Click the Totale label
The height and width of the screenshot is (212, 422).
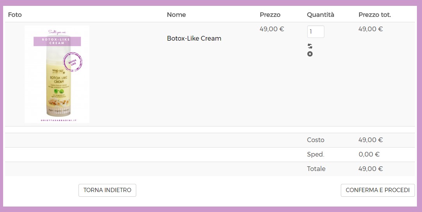(316, 169)
